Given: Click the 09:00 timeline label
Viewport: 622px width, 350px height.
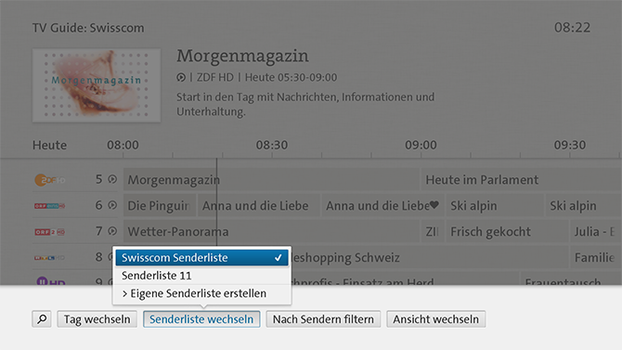Looking at the screenshot, I should click(x=421, y=145).
